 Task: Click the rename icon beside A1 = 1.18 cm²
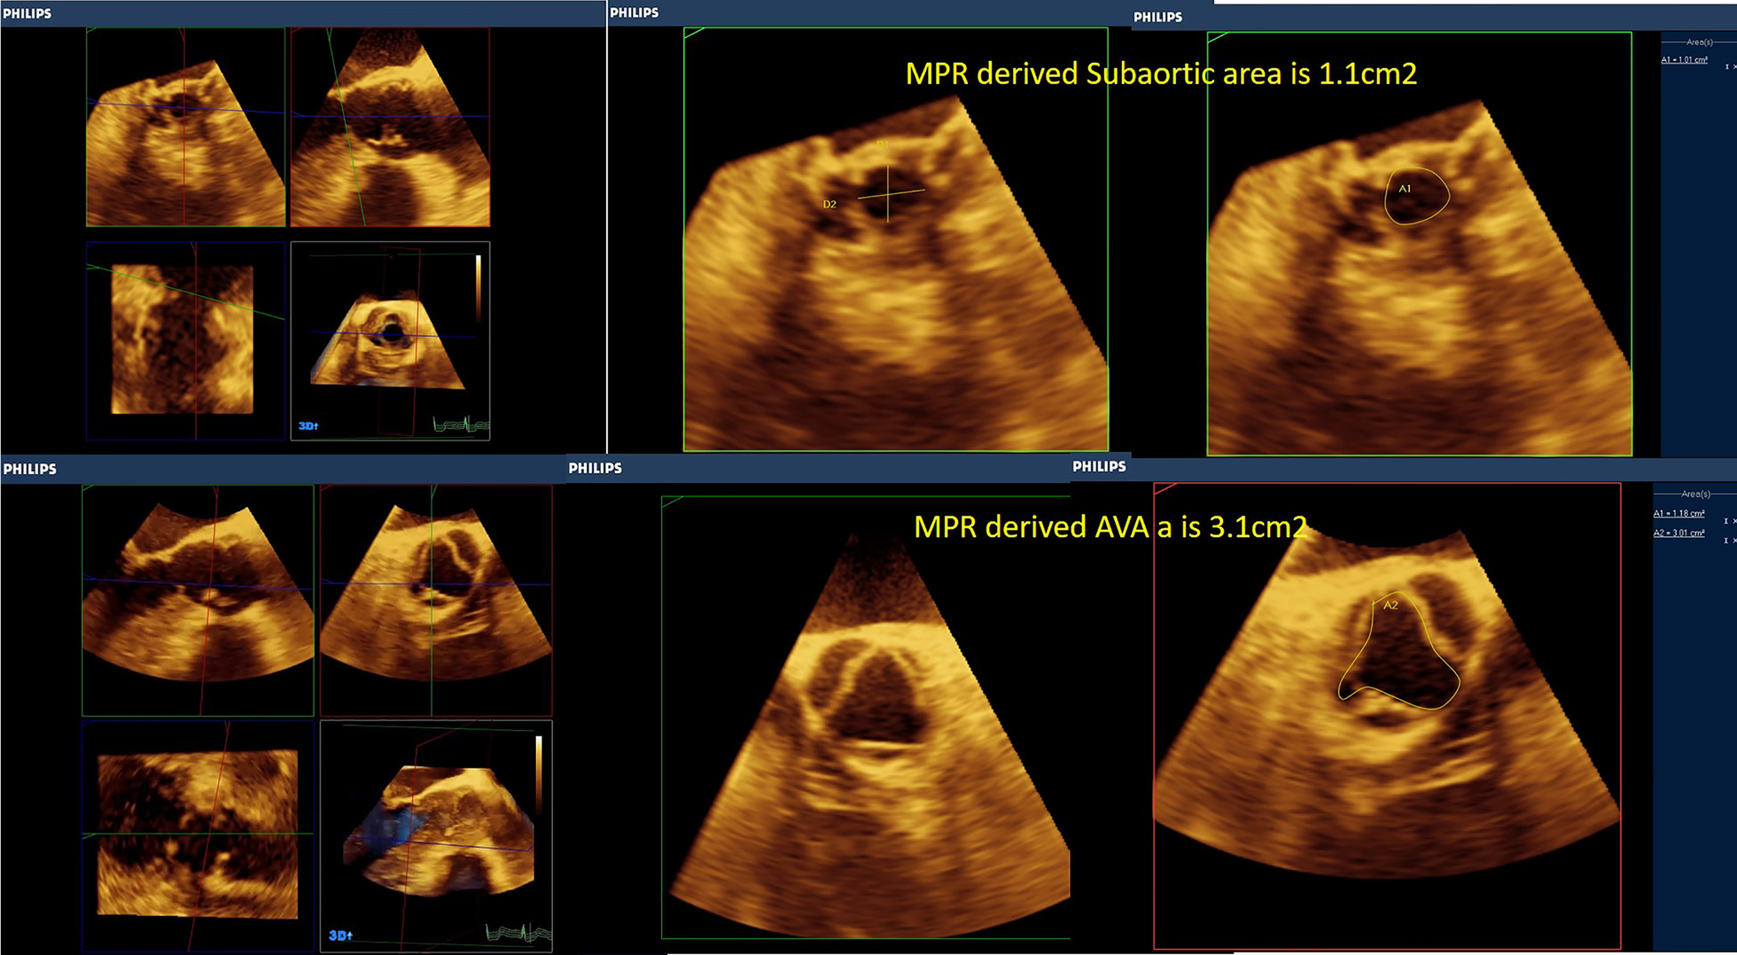click(1727, 521)
